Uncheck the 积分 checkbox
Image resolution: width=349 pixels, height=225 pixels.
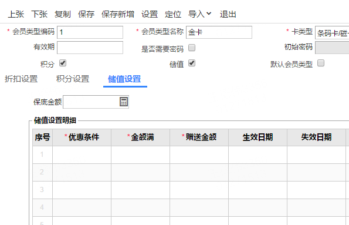(63, 63)
